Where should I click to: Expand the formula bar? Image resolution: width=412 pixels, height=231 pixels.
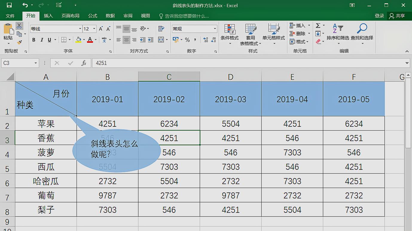tap(407, 63)
